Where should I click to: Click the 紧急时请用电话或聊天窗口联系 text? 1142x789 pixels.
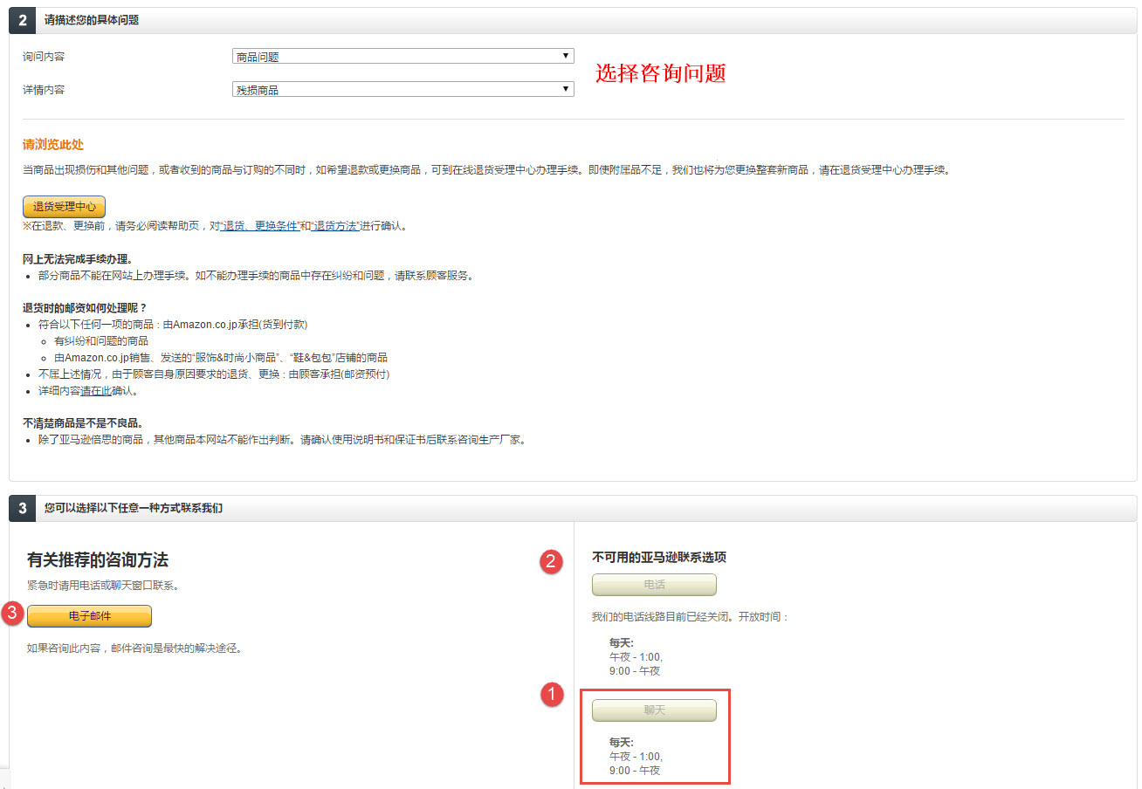tap(102, 586)
